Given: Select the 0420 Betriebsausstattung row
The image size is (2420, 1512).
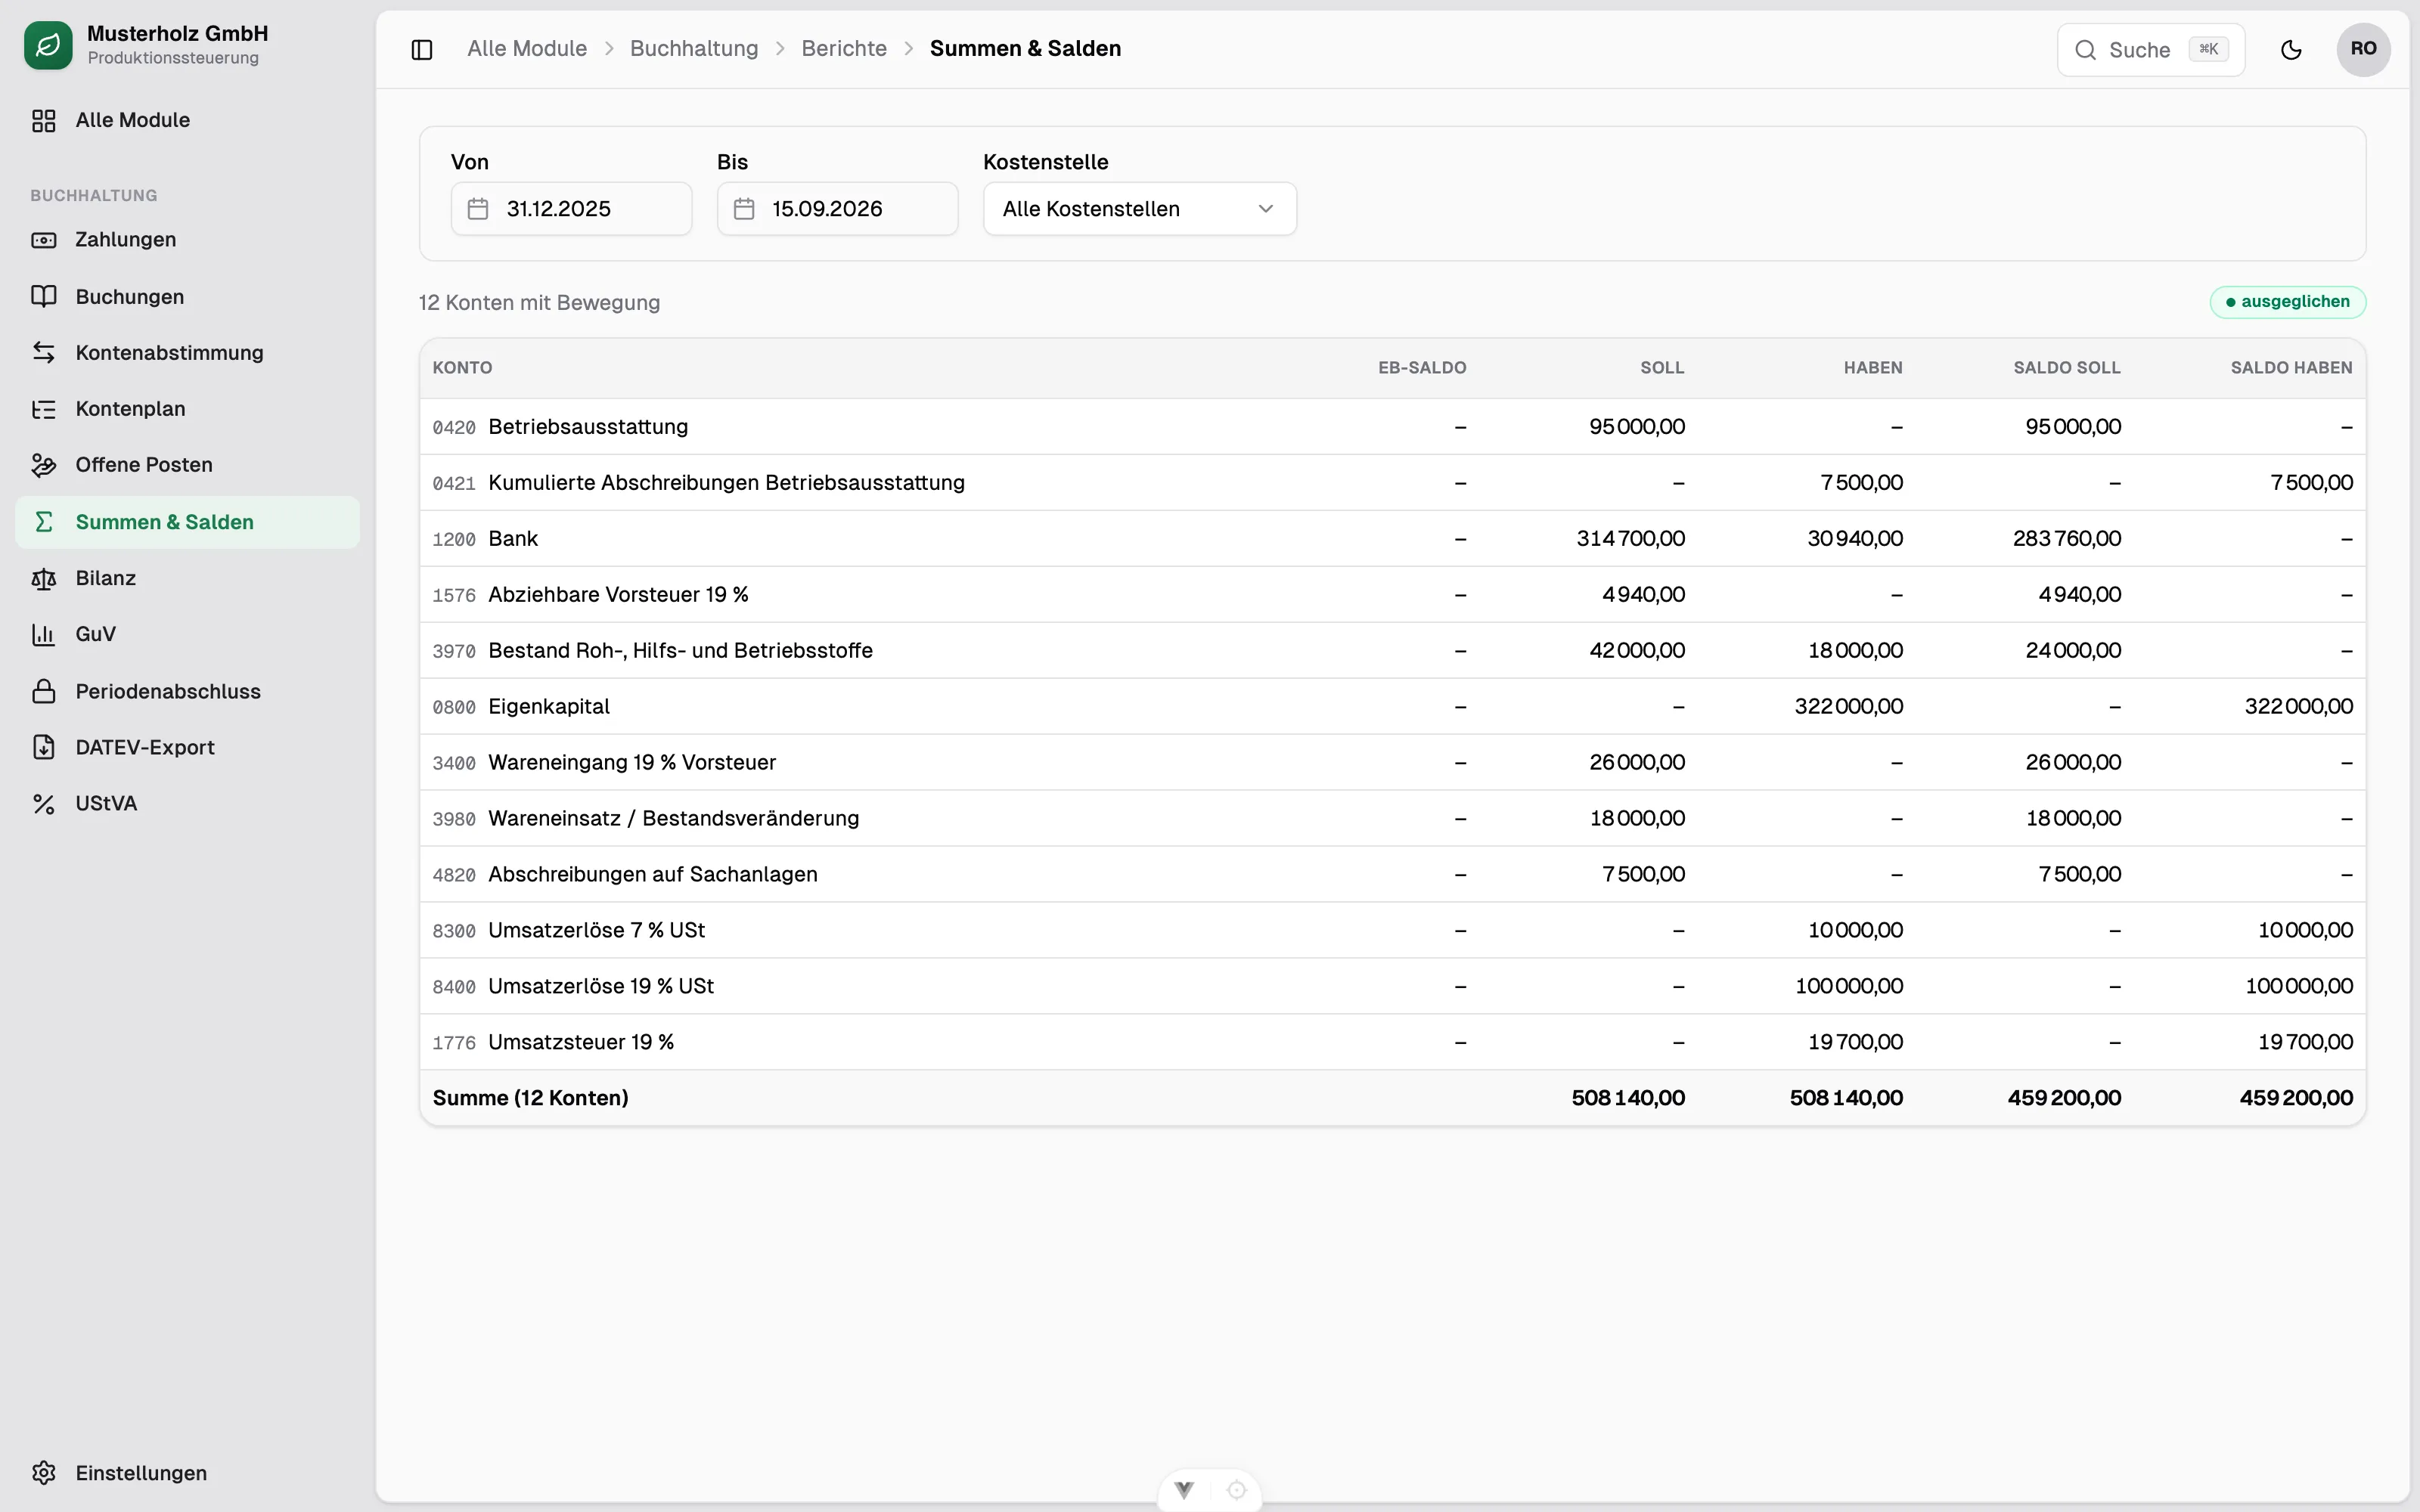Looking at the screenshot, I should pyautogui.click(x=1392, y=427).
